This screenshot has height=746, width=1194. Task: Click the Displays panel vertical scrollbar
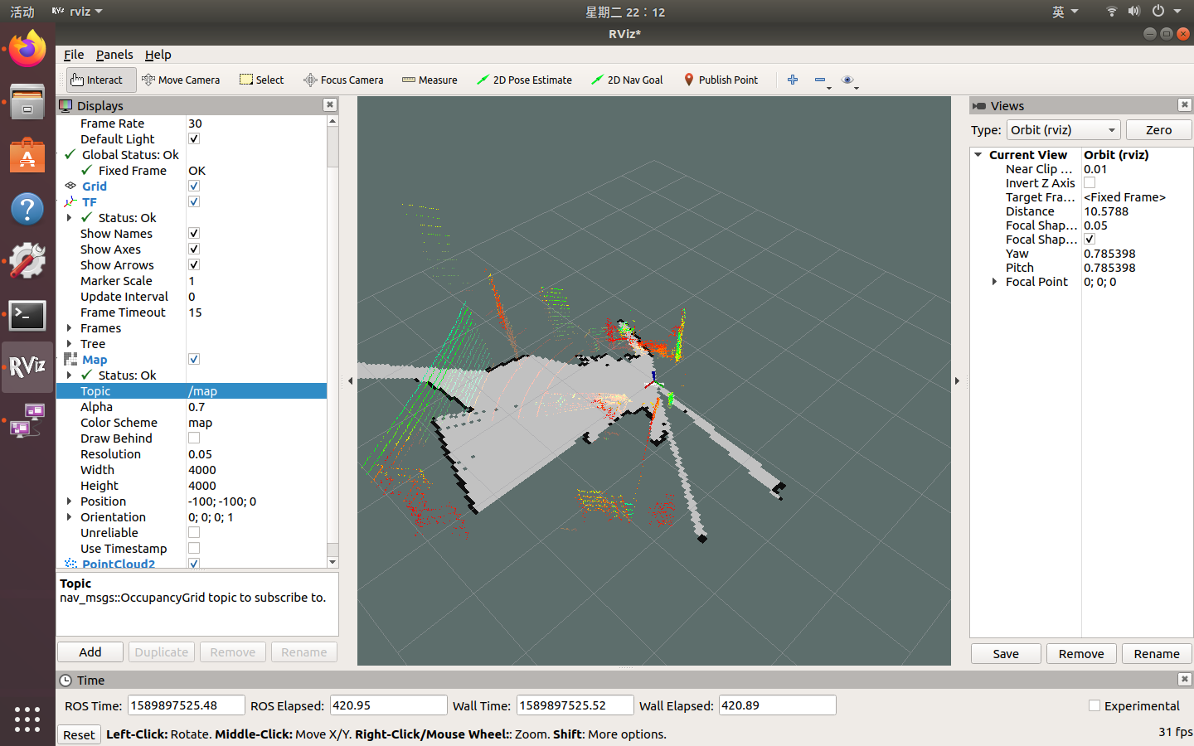(x=332, y=342)
